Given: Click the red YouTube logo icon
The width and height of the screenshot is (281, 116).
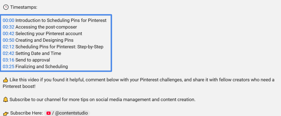Looking at the screenshot, I should (x=48, y=113).
